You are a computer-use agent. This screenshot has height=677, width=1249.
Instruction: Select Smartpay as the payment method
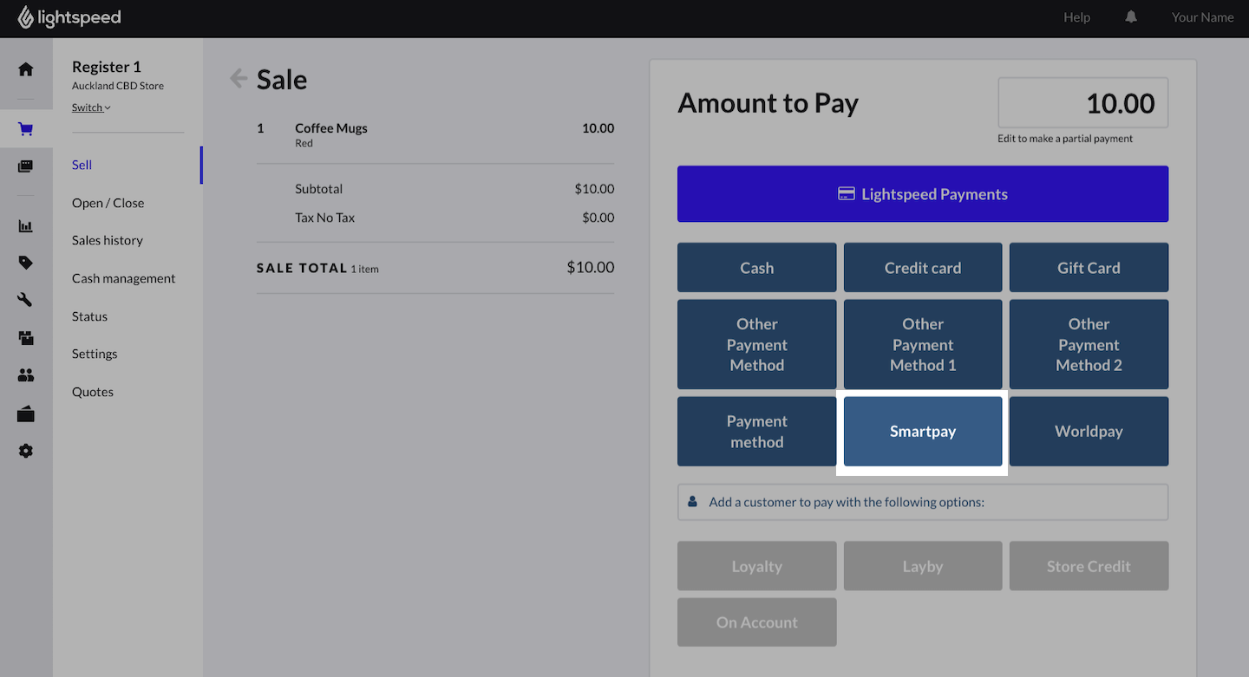922,431
